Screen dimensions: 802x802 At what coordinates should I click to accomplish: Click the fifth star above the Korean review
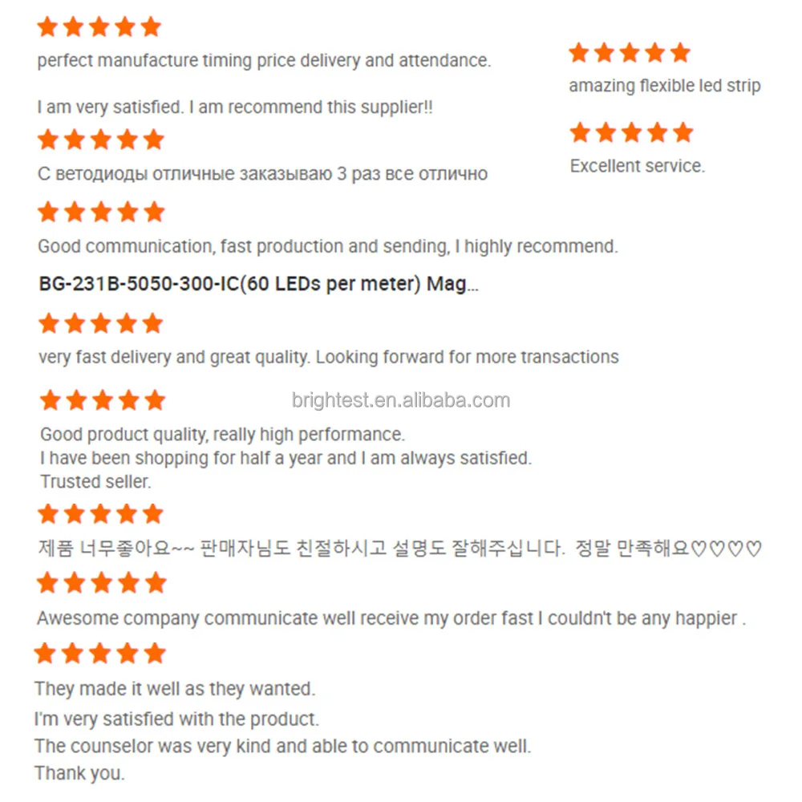click(x=152, y=514)
